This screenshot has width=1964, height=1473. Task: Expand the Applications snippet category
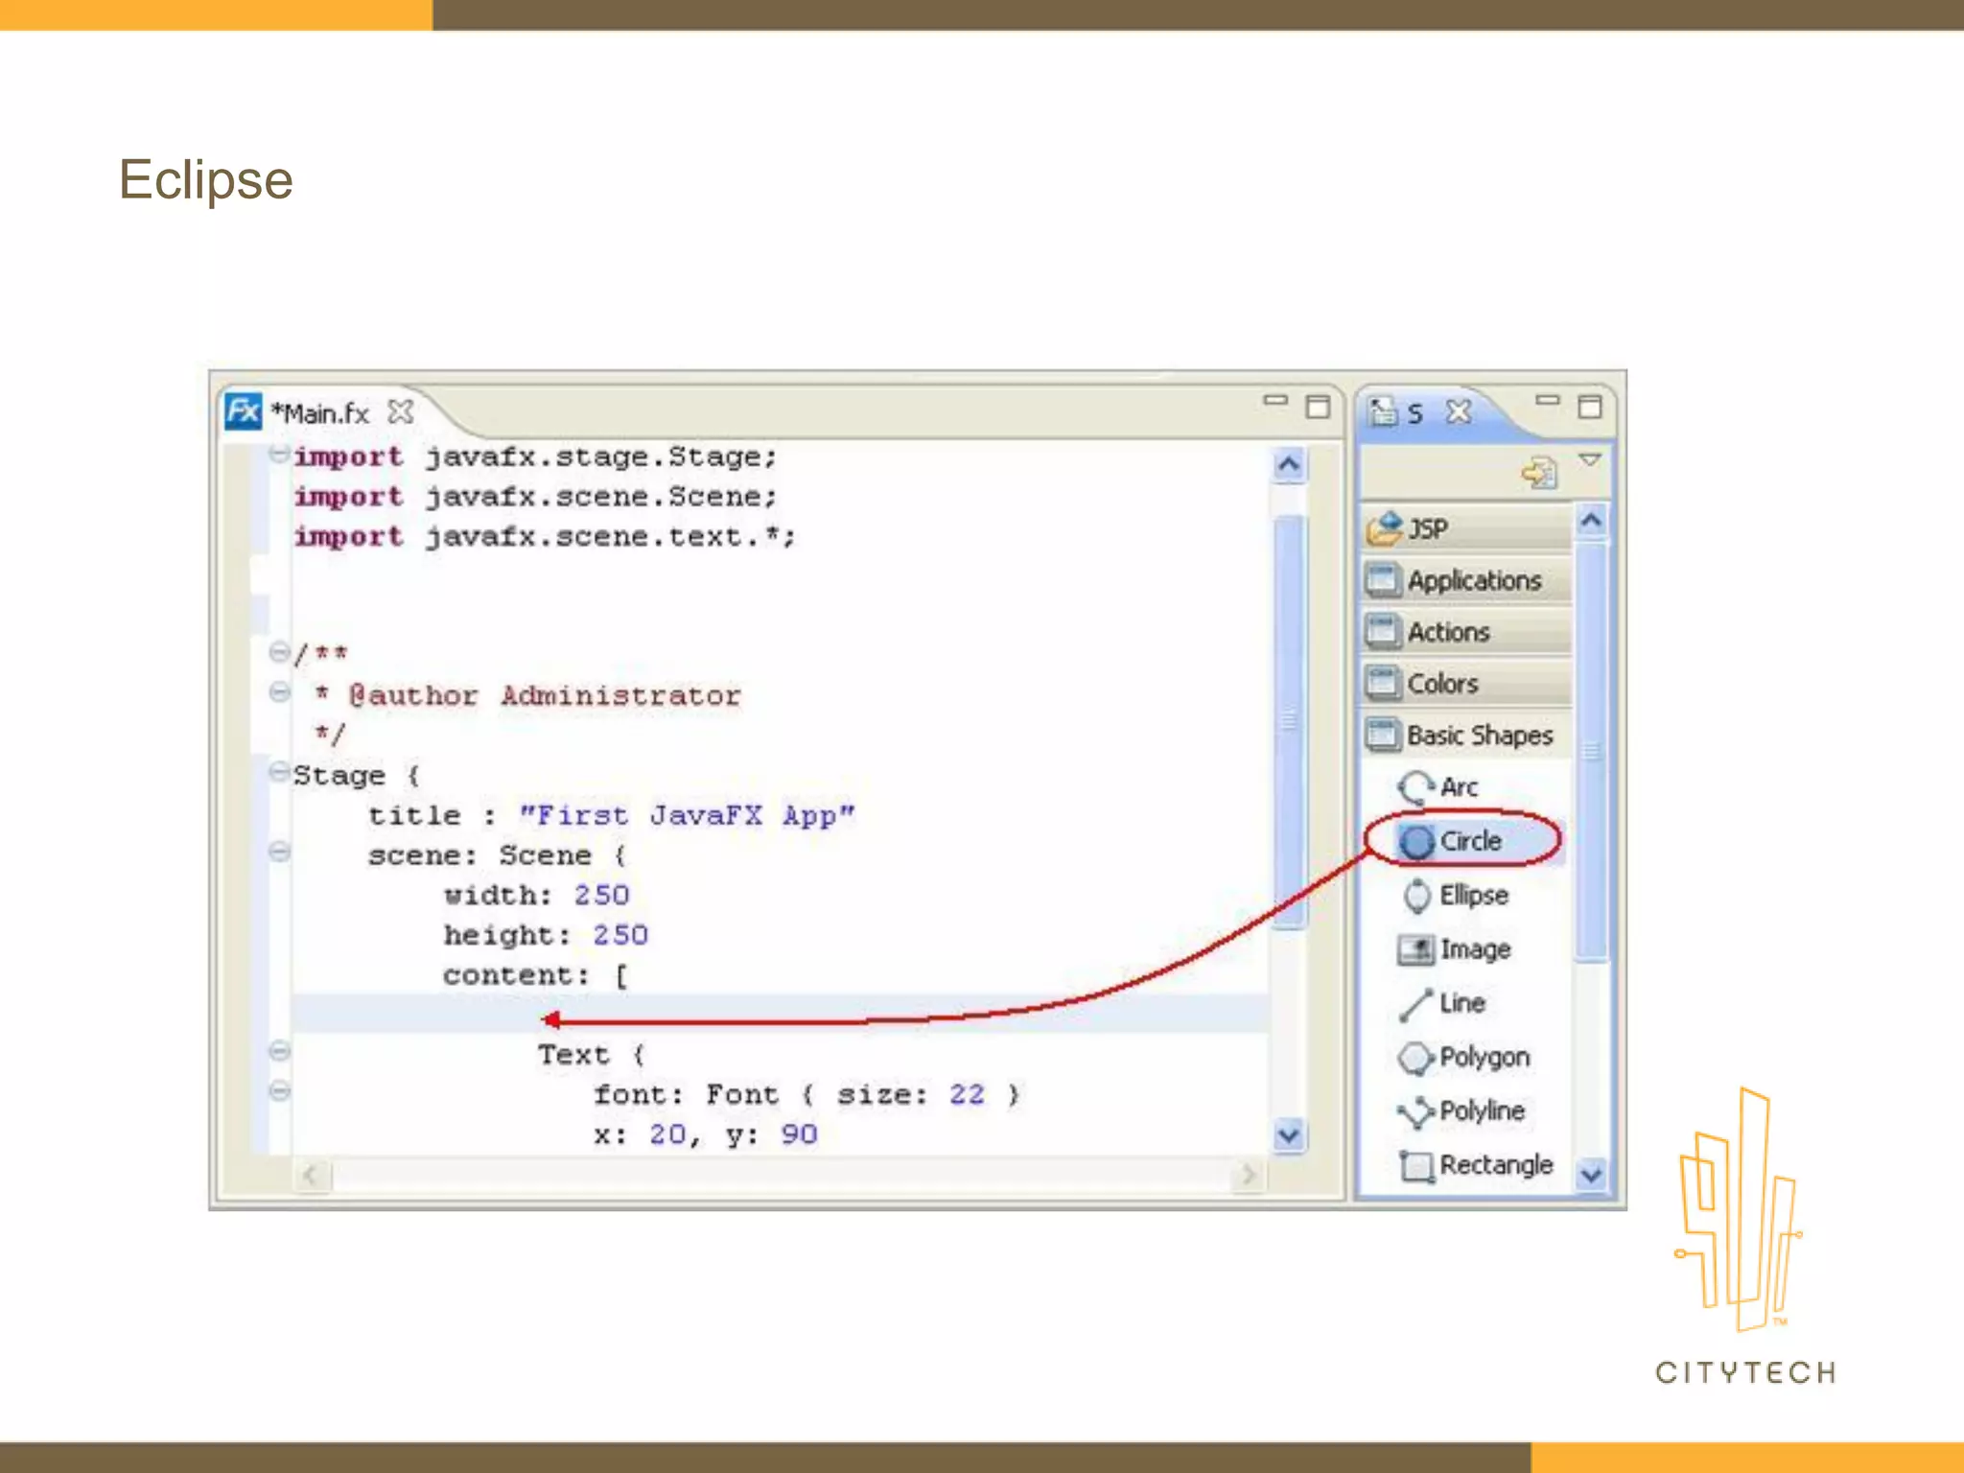(x=1466, y=580)
